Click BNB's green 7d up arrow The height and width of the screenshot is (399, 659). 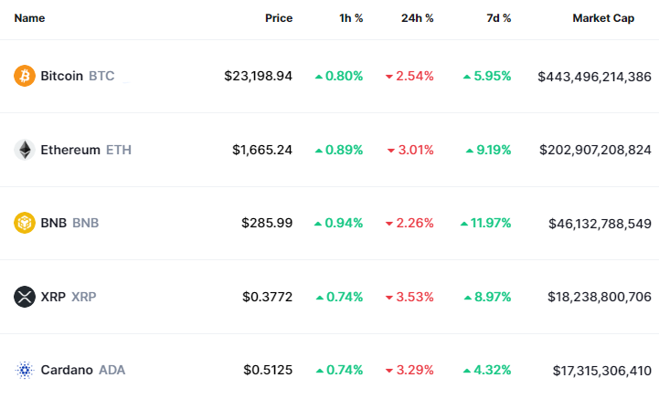(464, 224)
